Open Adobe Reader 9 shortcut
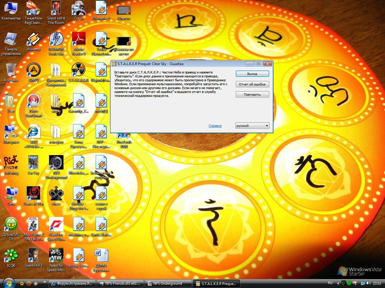385x288 pixels. [x=79, y=44]
